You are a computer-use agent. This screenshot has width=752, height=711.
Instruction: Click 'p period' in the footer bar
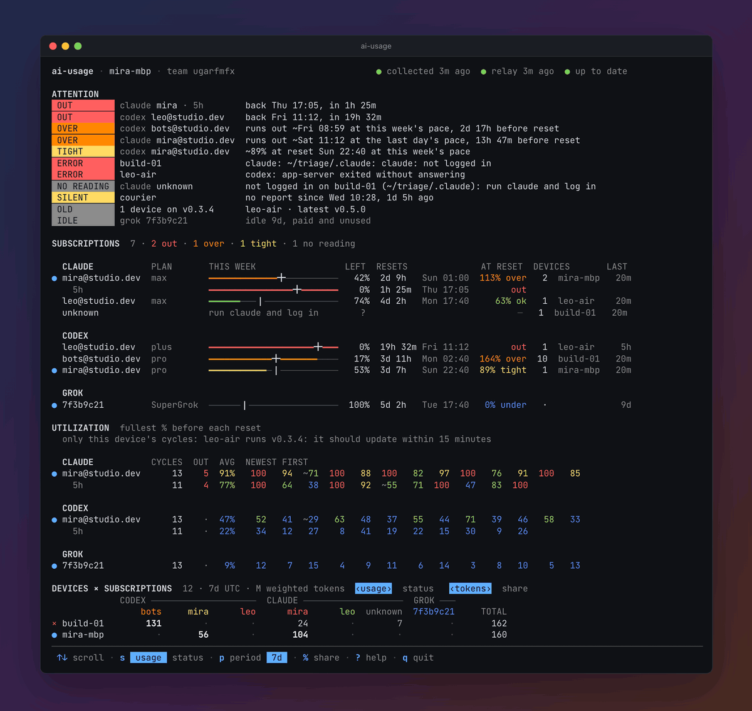coord(240,658)
